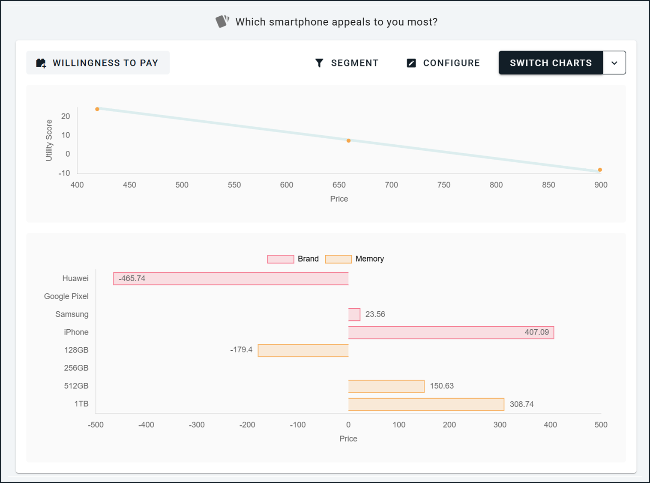Click the iPhone bar showing 407.09
The image size is (650, 483).
click(x=451, y=333)
